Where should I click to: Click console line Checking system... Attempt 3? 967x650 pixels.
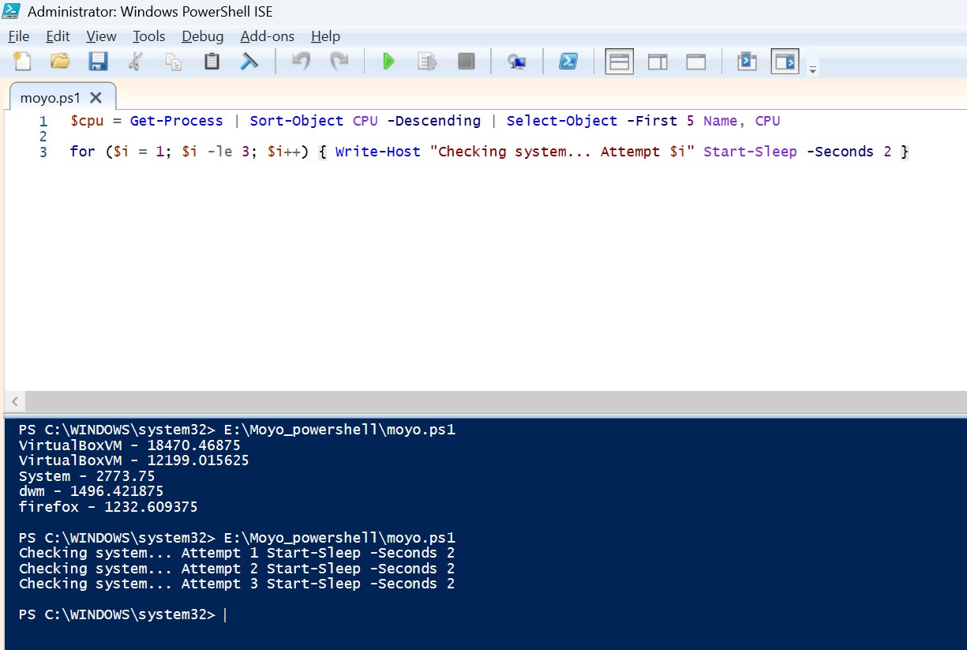[x=237, y=584]
